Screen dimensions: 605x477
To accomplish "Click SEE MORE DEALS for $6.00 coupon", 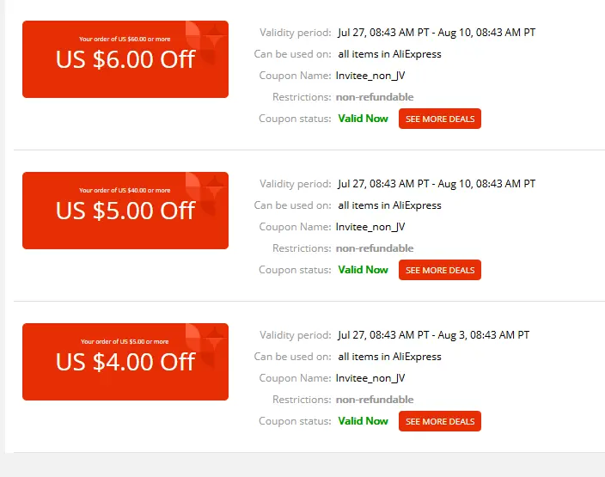I will tap(439, 119).
